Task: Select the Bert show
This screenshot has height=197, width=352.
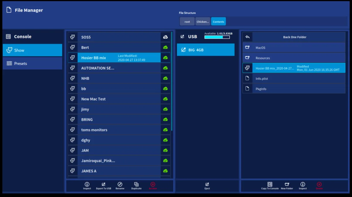Action: [x=119, y=47]
